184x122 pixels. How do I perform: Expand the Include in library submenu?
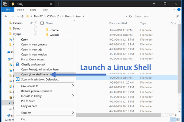73,96
